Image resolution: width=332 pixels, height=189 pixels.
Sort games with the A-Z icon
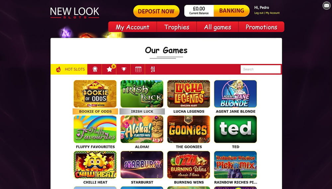(x=153, y=69)
